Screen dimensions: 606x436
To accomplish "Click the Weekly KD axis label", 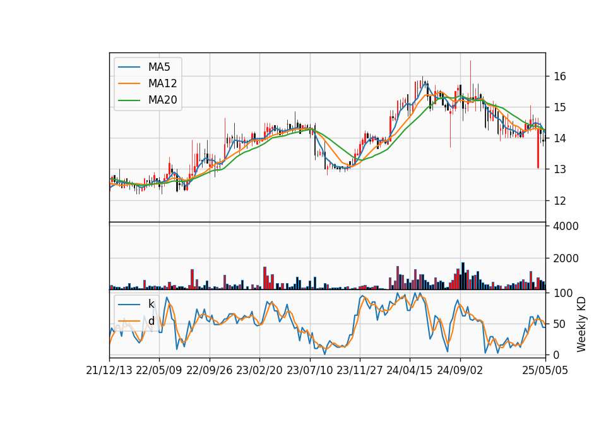I will tap(581, 325).
